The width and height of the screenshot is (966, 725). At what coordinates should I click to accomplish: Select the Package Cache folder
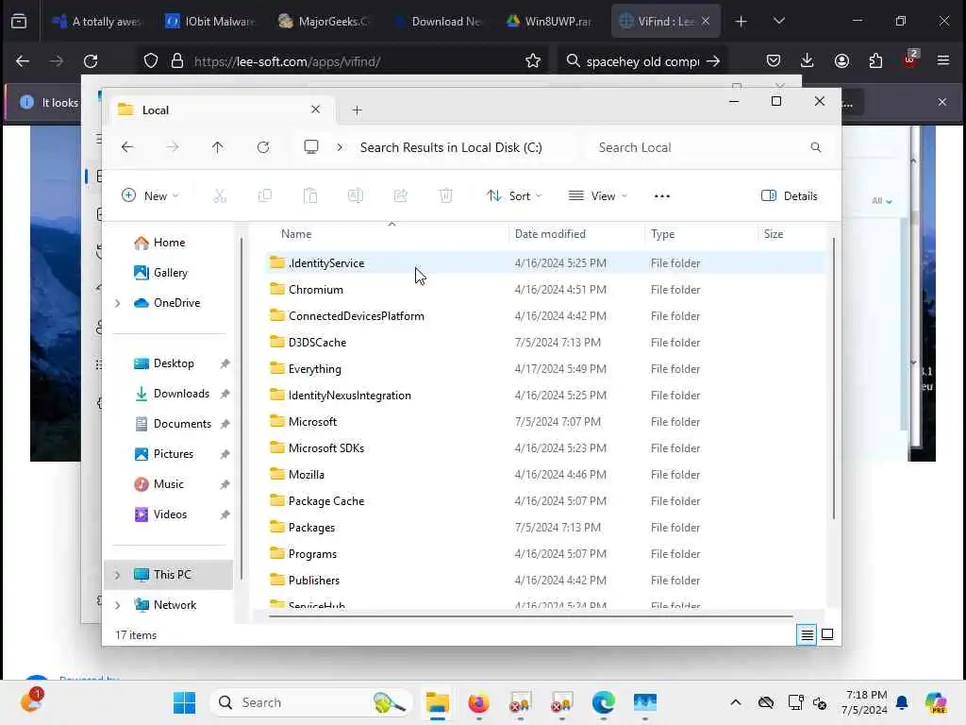pyautogui.click(x=545, y=501)
